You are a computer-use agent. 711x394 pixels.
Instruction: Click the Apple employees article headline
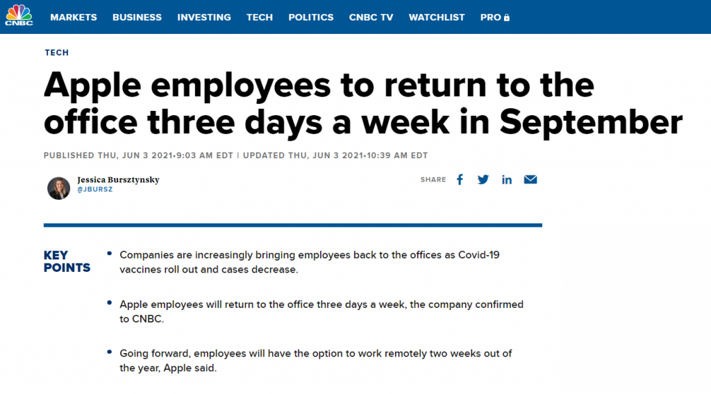coord(362,104)
